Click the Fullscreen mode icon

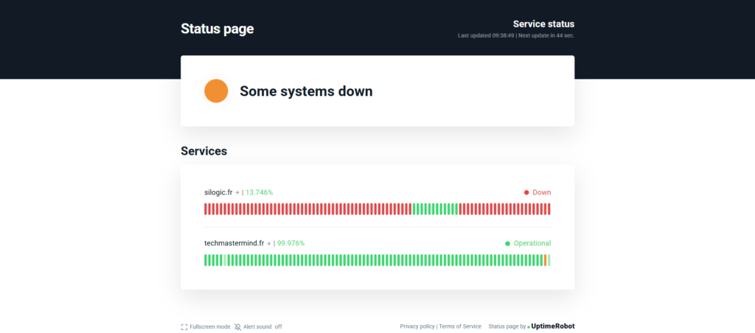click(x=184, y=326)
